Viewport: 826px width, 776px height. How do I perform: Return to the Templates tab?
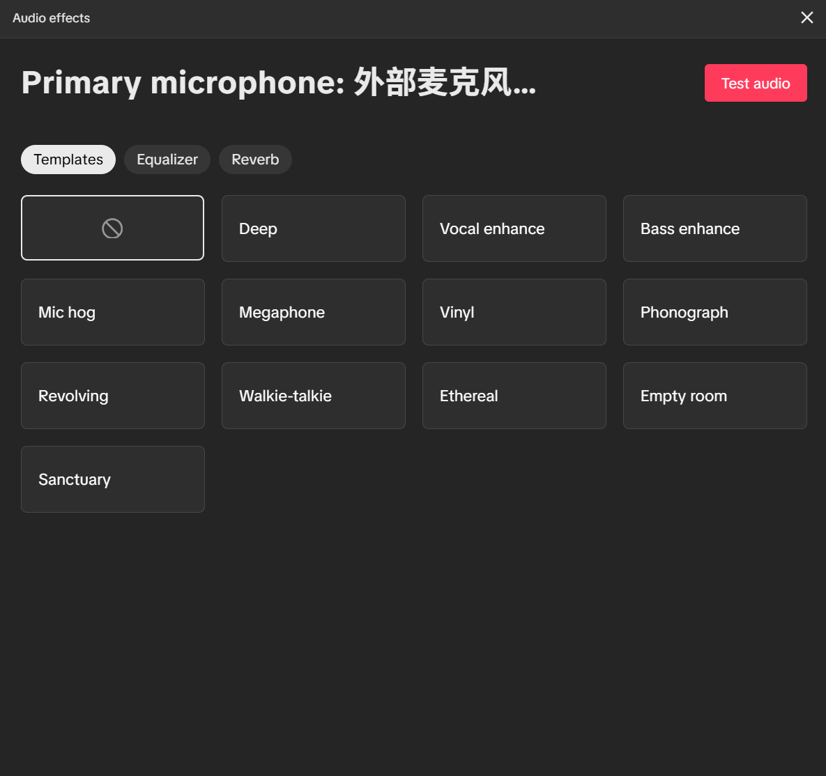click(x=68, y=159)
